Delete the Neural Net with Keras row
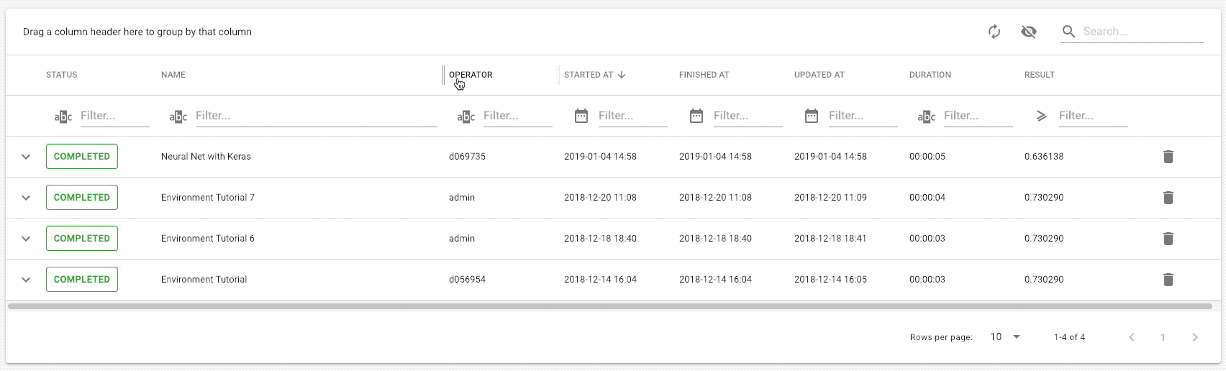Viewport: 1226px width, 371px height. [x=1168, y=157]
